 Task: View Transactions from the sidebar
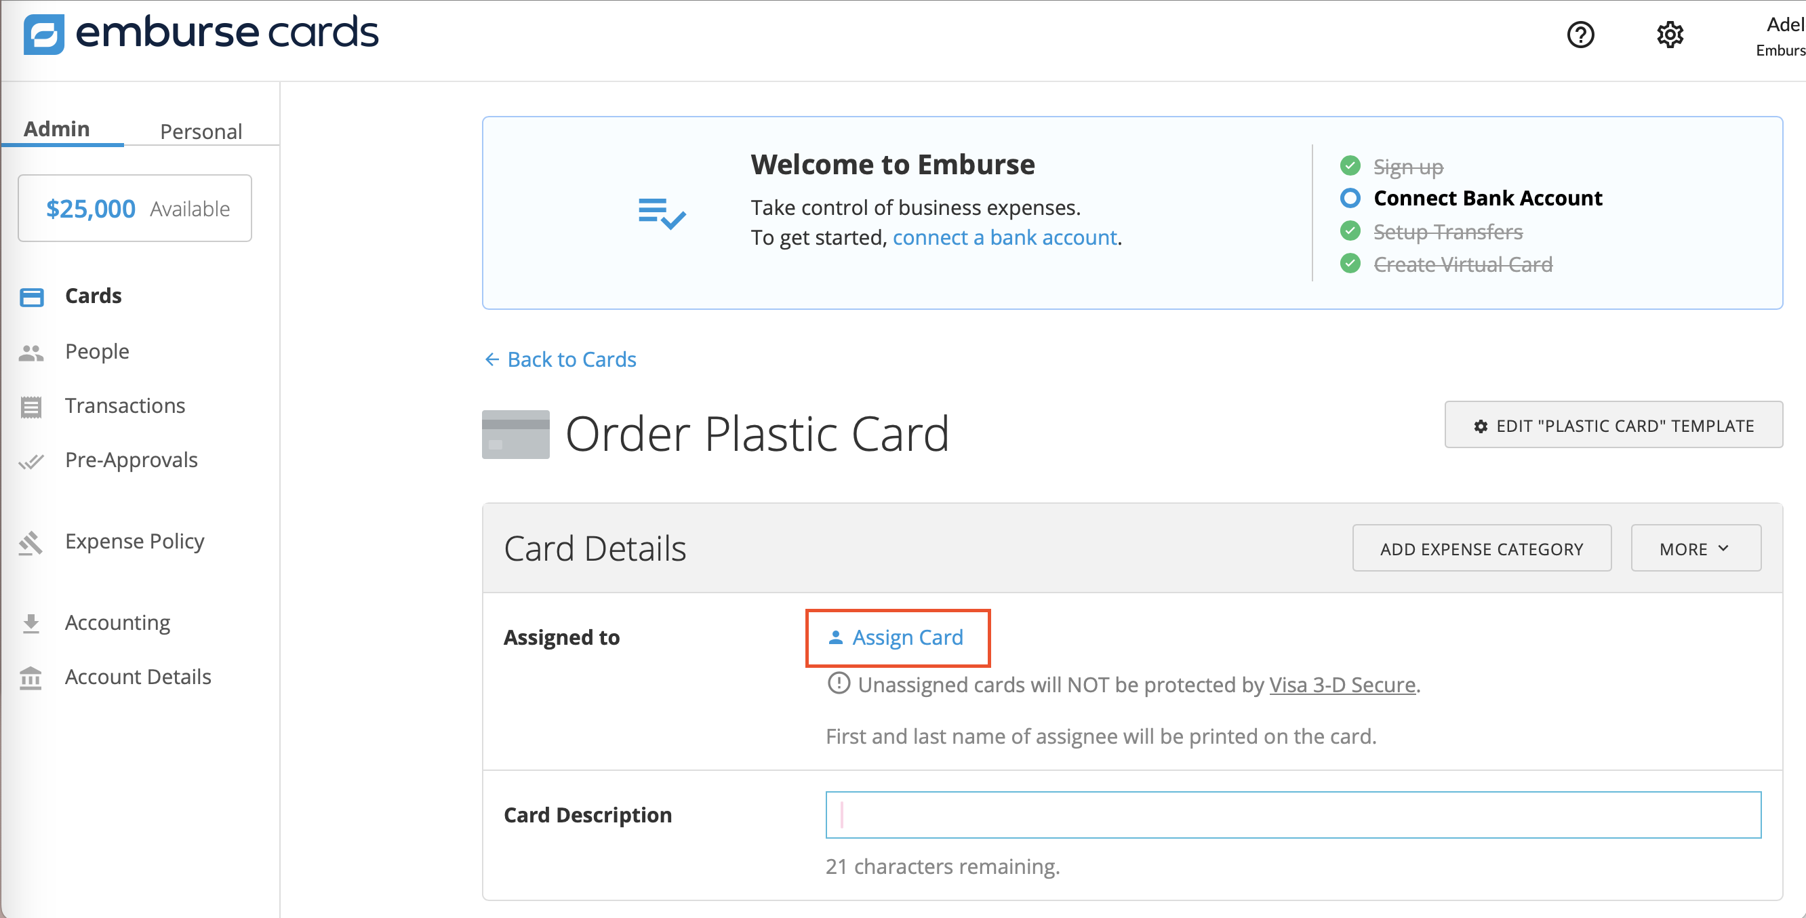click(125, 405)
